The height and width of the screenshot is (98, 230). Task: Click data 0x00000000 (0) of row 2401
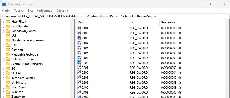(171, 93)
